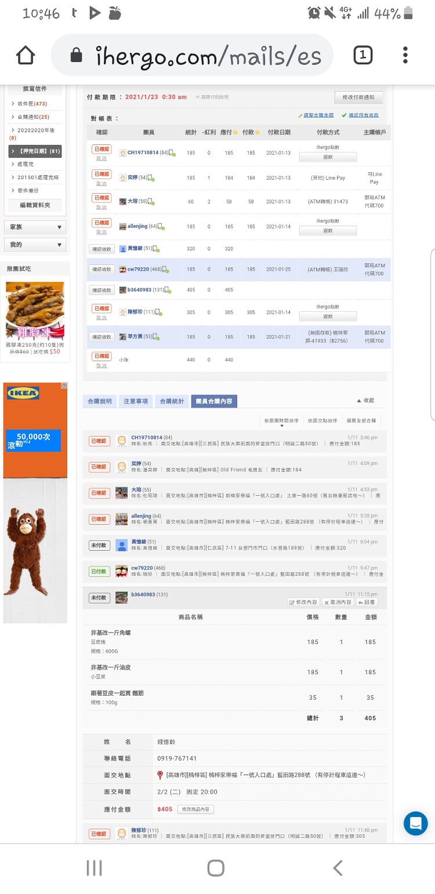Expand the 展開付款說明 toggle

click(212, 97)
